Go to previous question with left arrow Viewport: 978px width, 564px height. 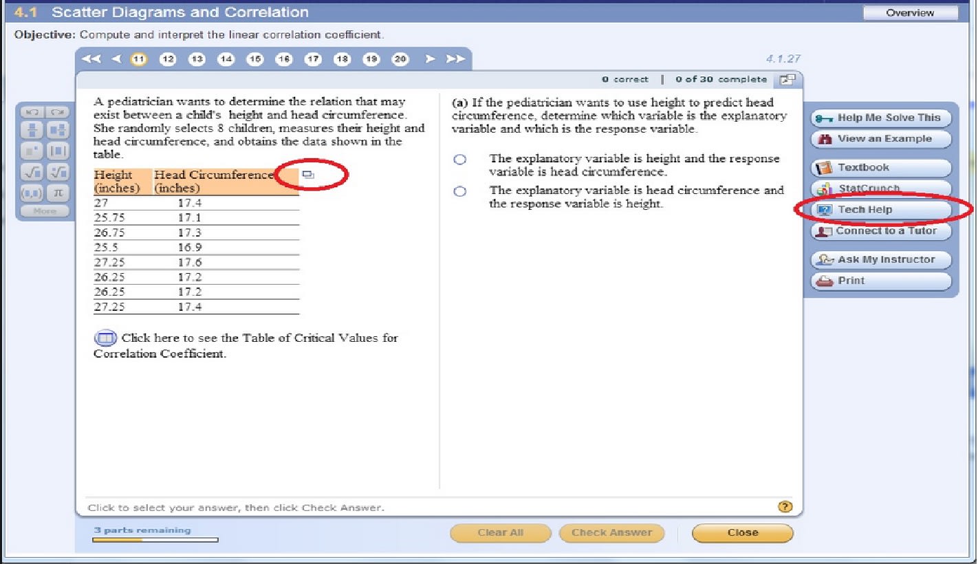(116, 59)
